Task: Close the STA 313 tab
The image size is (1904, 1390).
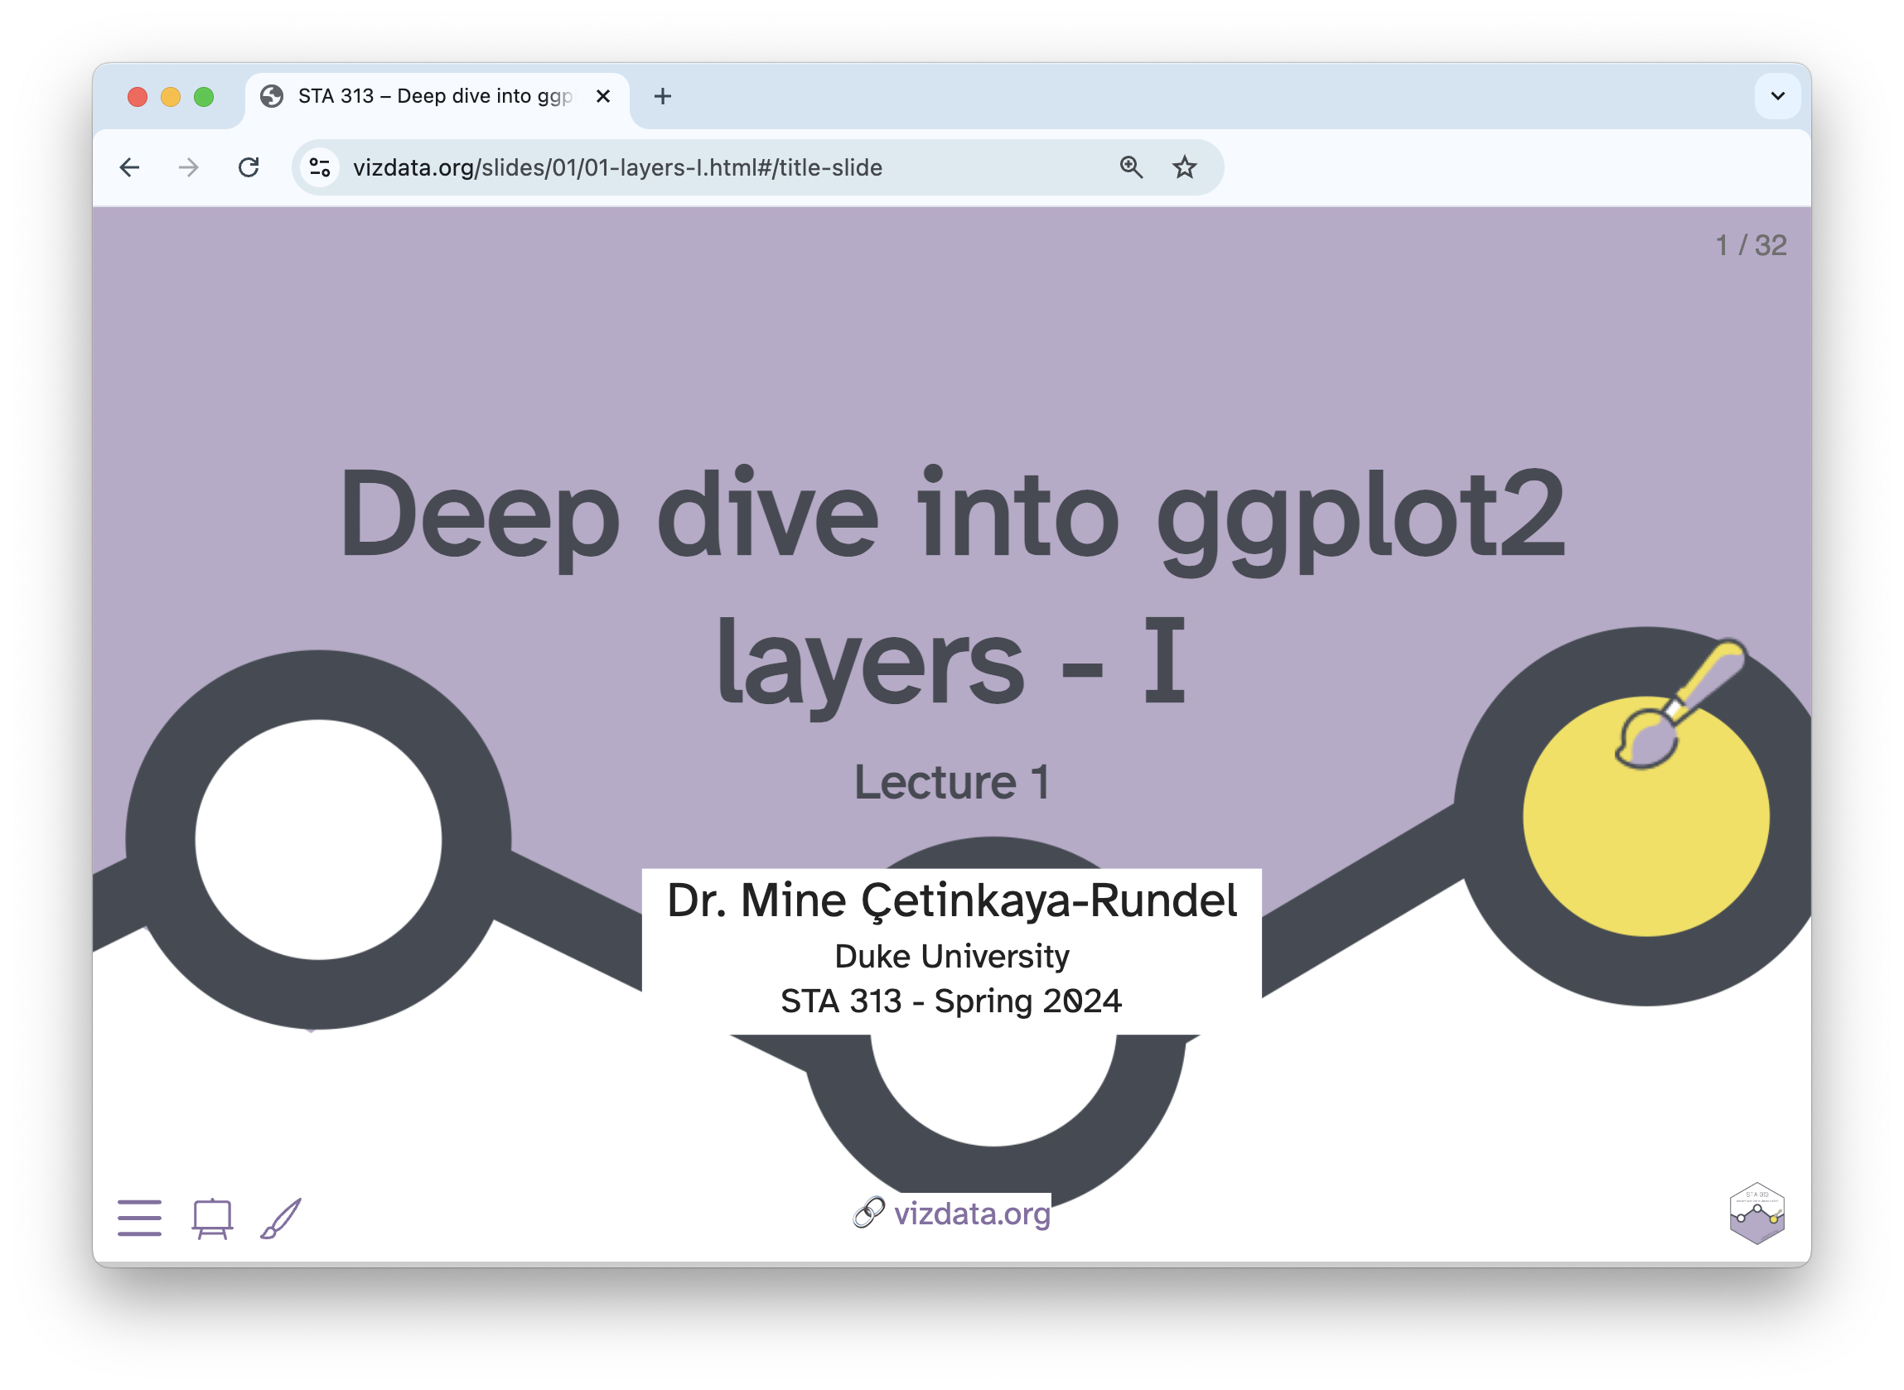Action: (602, 96)
